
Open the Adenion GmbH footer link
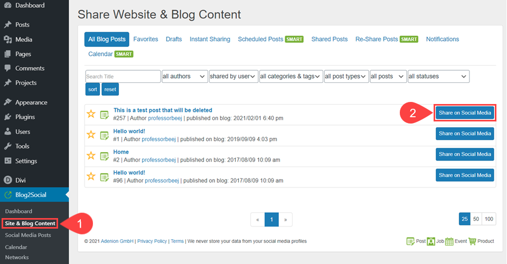(x=117, y=241)
